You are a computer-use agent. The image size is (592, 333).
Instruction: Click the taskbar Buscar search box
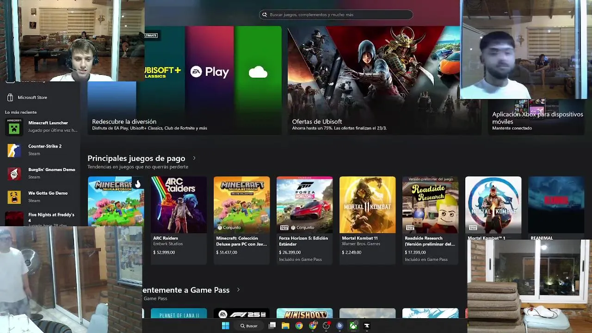(x=249, y=326)
